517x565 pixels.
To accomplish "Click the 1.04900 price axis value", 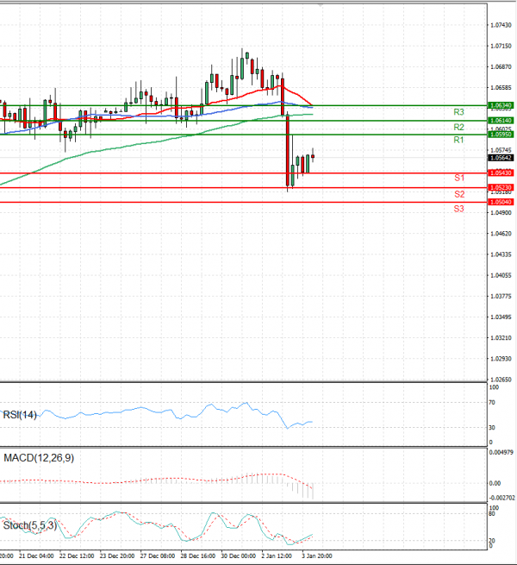I will tap(501, 212).
